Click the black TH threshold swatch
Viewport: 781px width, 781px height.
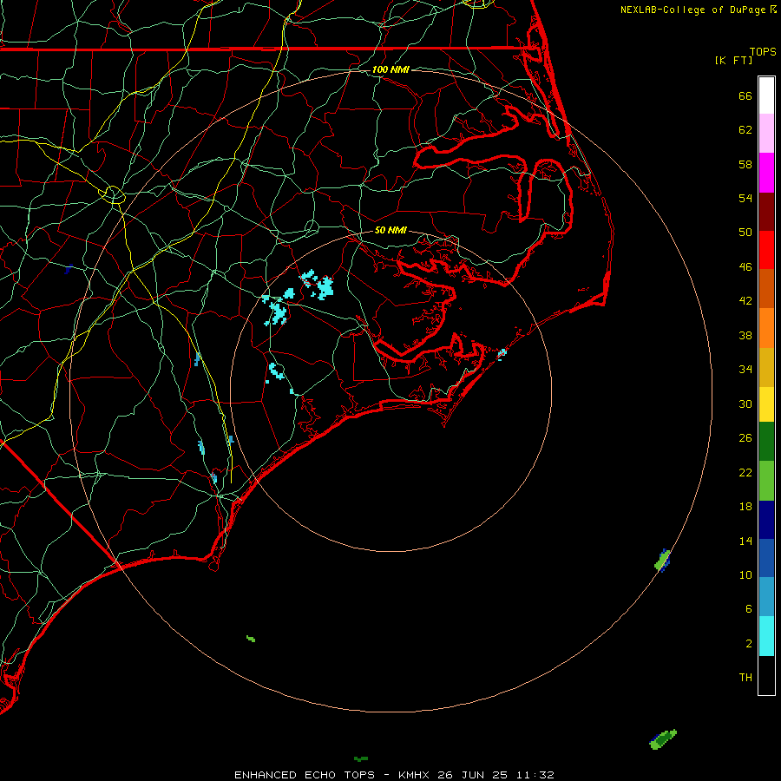pyautogui.click(x=766, y=675)
